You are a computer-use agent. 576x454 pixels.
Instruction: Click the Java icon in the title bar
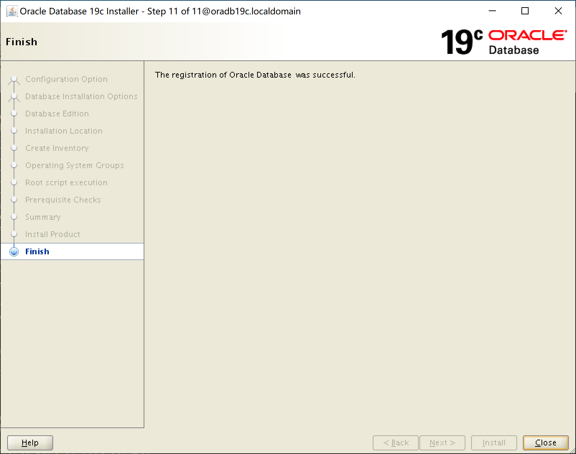click(12, 11)
